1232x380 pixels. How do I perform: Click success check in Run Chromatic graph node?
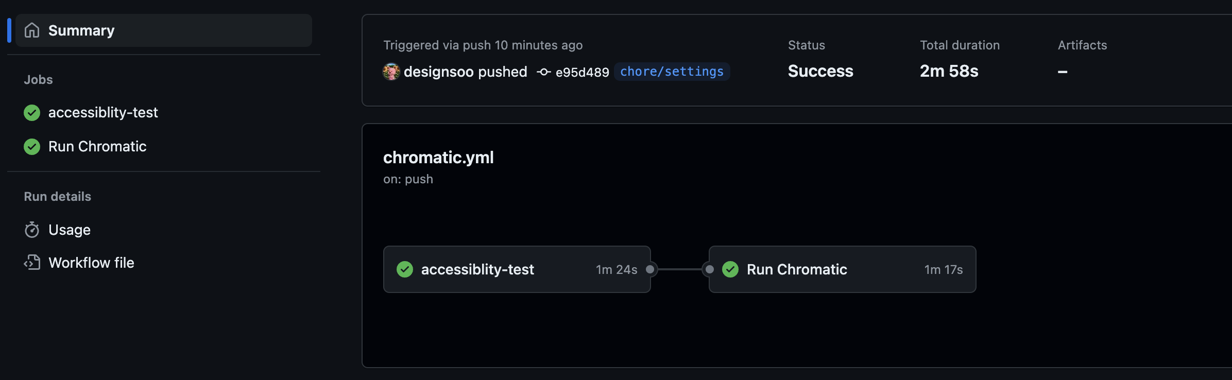click(x=730, y=269)
